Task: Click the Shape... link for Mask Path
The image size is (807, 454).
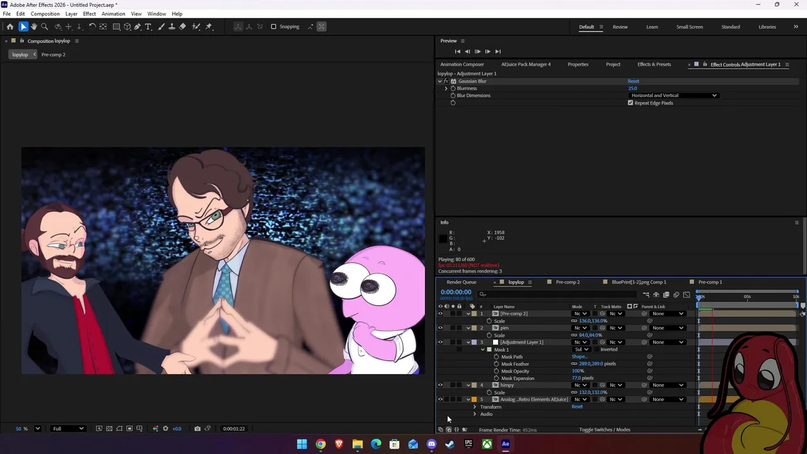Action: point(579,357)
